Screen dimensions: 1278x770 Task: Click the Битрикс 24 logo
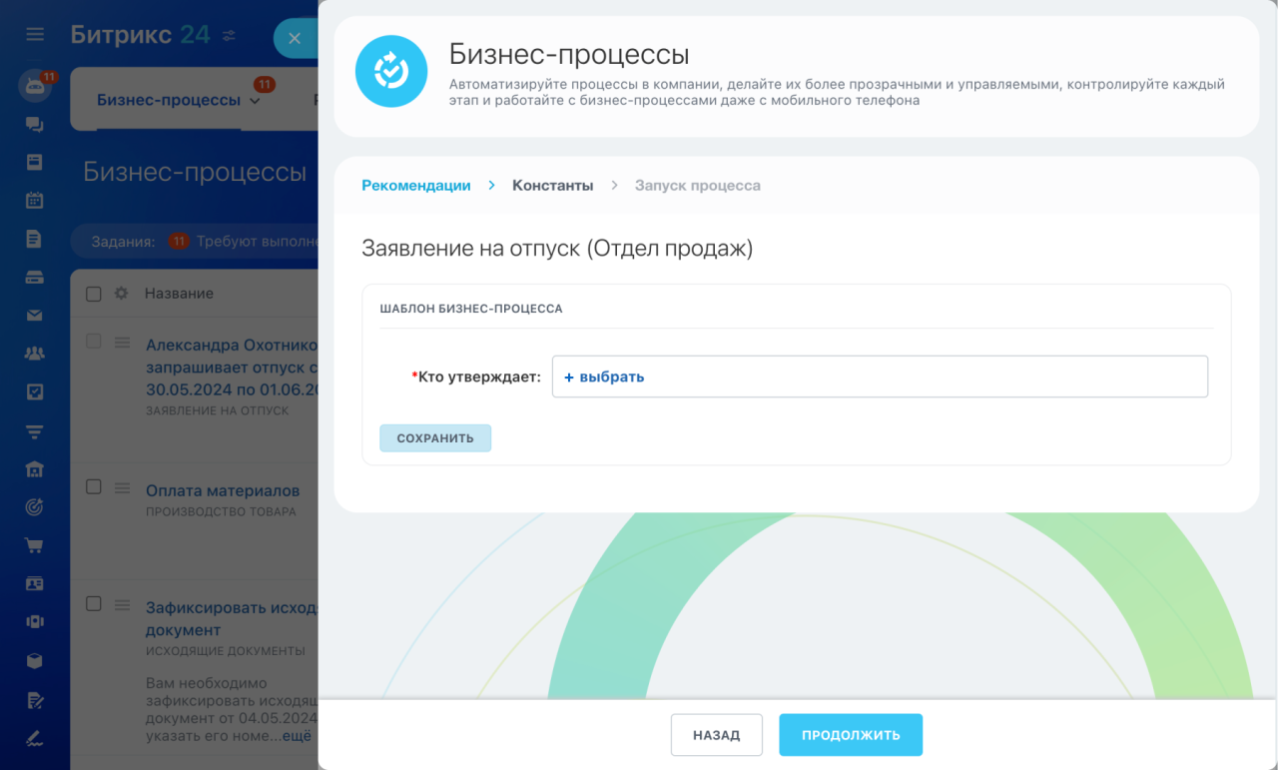140,35
